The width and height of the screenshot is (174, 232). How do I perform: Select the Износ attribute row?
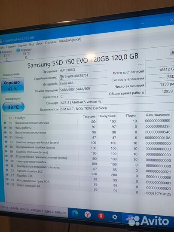click(x=88, y=137)
